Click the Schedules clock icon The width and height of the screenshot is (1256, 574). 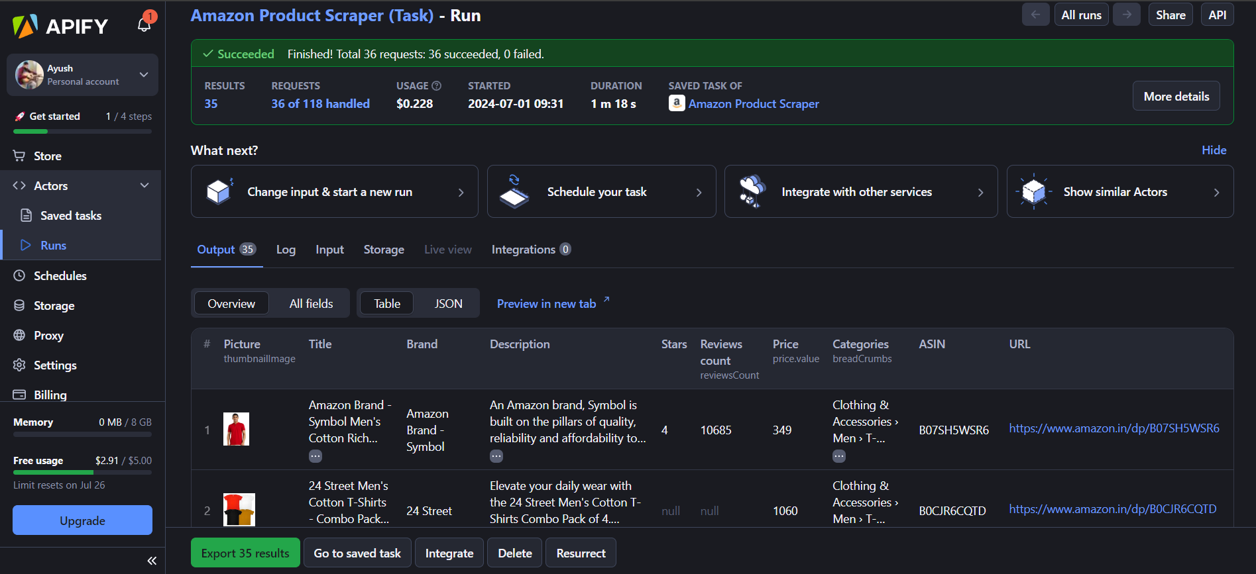19,275
